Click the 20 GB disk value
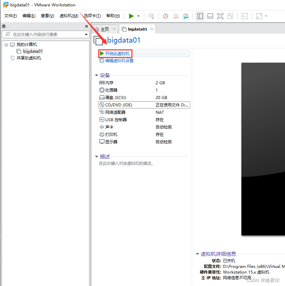The height and width of the screenshot is (286, 285). tap(161, 98)
